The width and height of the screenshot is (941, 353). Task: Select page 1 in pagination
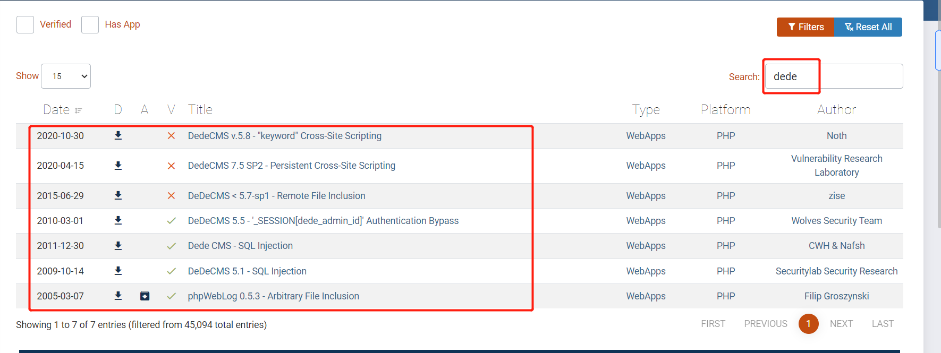pyautogui.click(x=808, y=324)
